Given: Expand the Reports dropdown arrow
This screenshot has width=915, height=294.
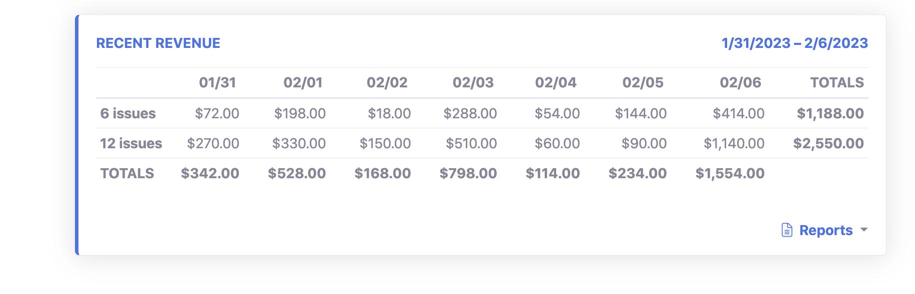Looking at the screenshot, I should [x=864, y=230].
